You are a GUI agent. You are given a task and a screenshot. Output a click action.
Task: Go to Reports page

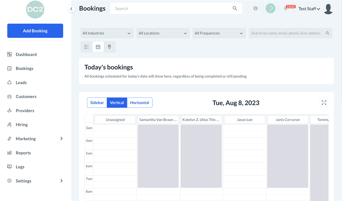[23, 153]
